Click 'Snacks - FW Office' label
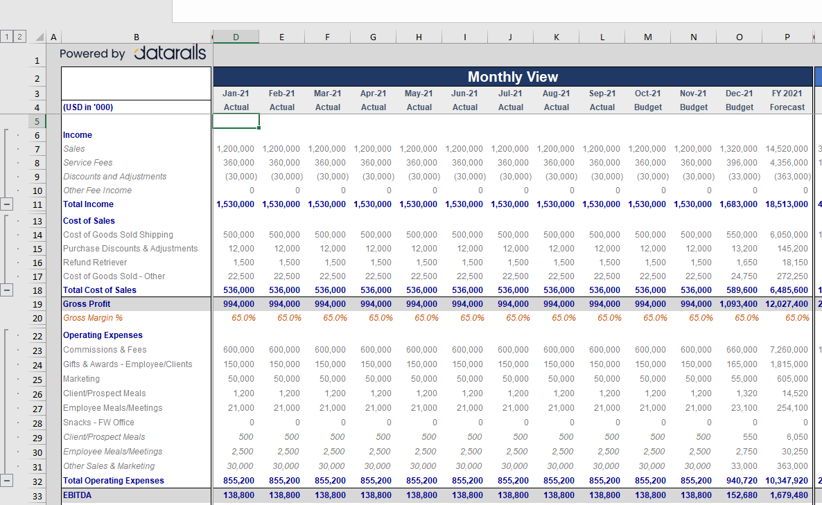The image size is (822, 505). click(98, 423)
